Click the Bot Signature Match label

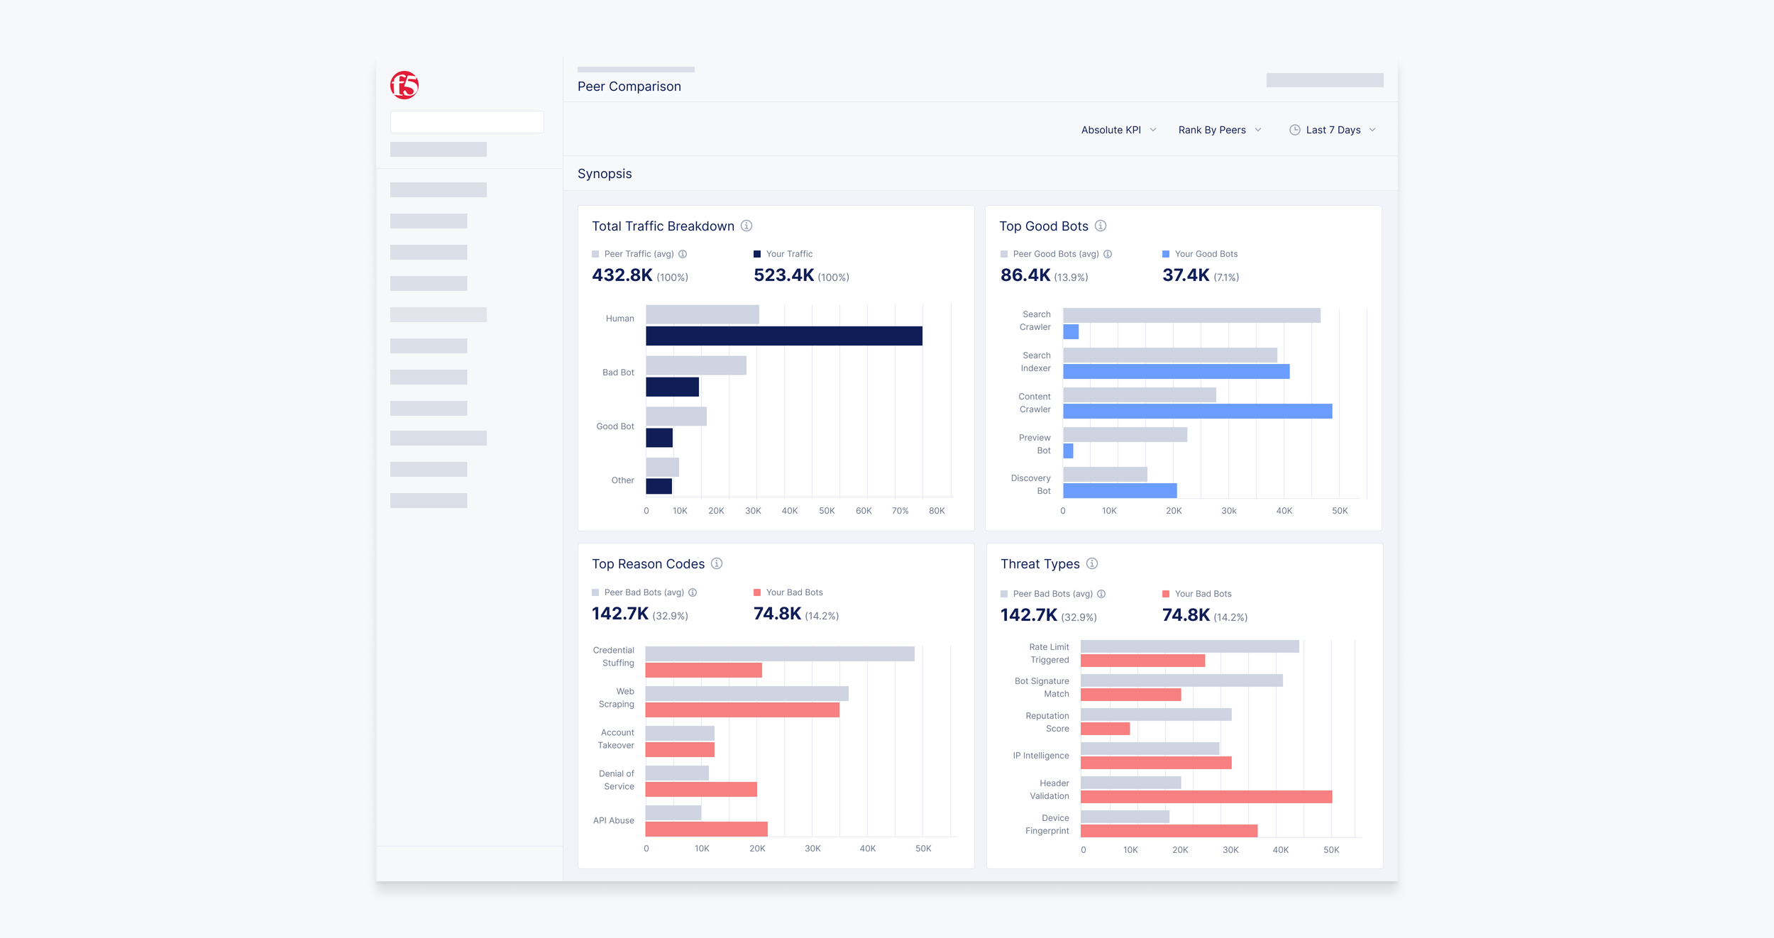click(1042, 688)
